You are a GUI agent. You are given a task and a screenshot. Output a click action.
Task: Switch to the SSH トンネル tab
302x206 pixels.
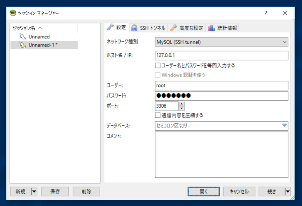148,28
